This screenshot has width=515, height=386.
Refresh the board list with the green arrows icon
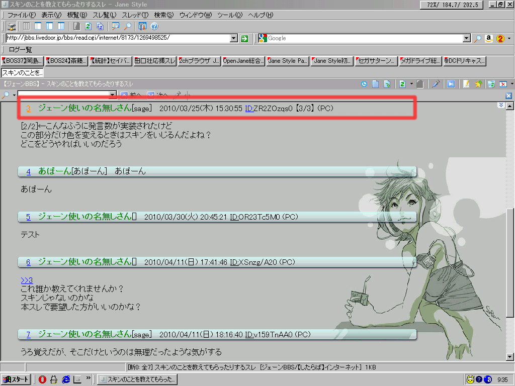(88, 26)
